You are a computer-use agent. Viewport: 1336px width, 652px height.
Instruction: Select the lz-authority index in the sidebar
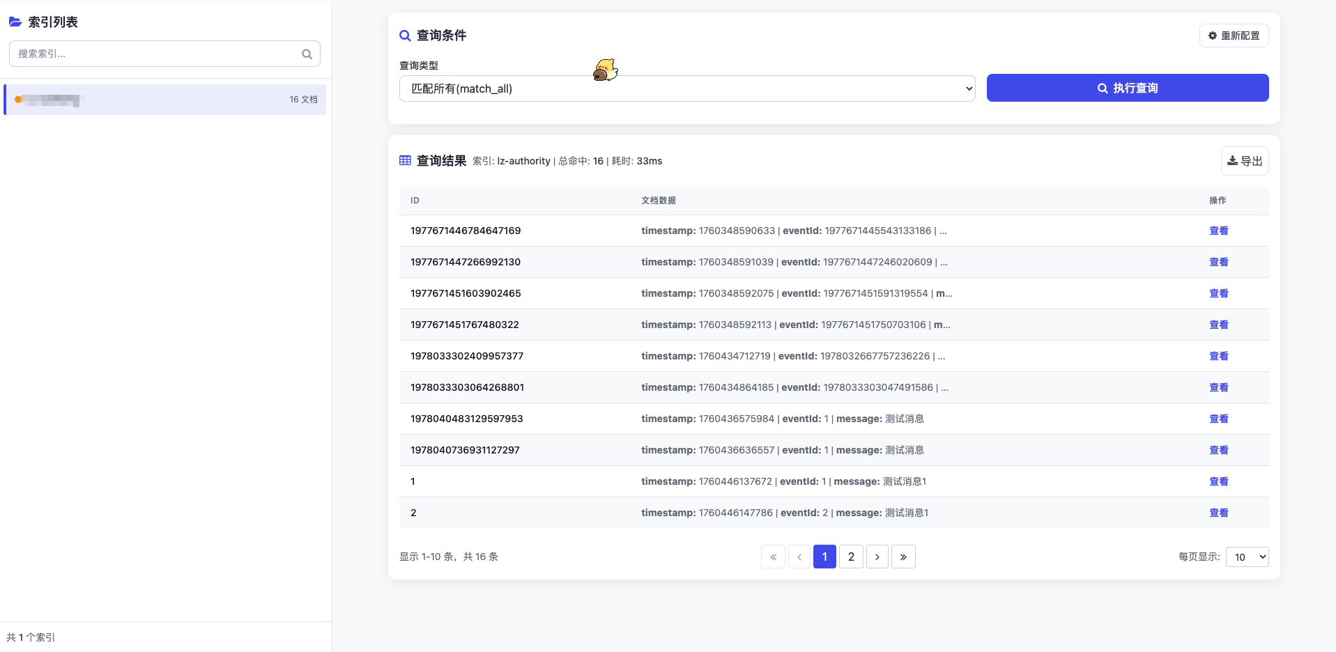pyautogui.click(x=164, y=99)
